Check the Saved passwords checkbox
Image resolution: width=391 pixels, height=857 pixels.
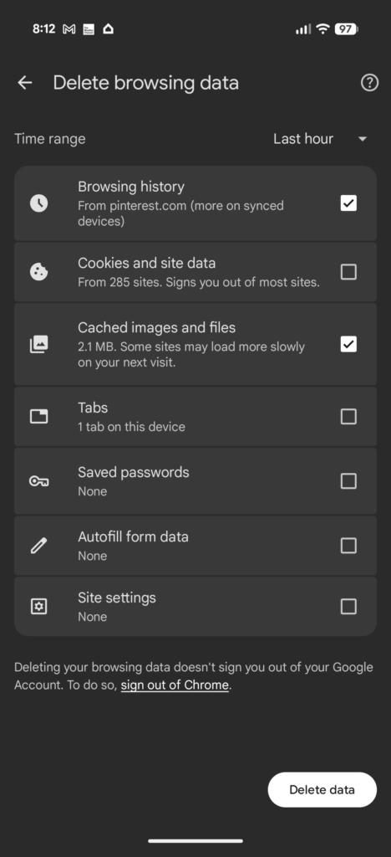coord(348,481)
